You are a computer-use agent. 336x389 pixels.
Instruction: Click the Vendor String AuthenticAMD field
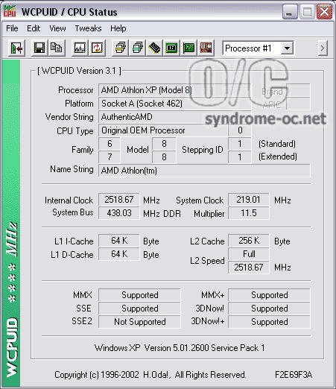point(174,117)
